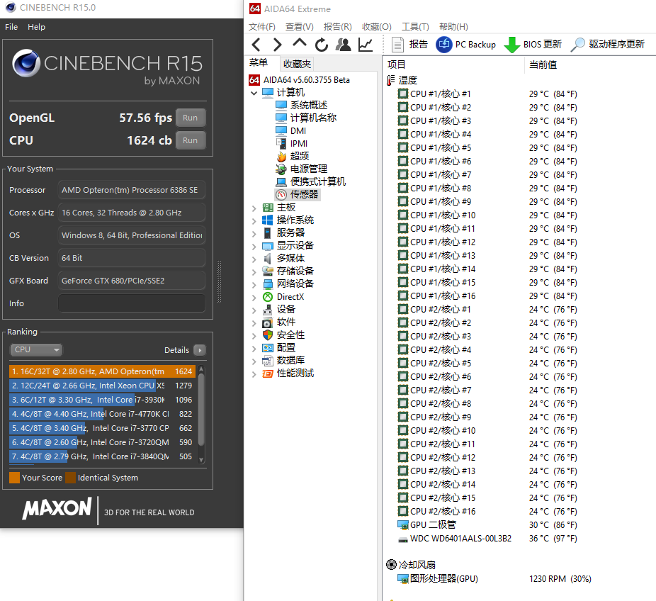This screenshot has height=601, width=656.
Task: Open the AIDA64 收藏(O) menu
Action: click(377, 27)
